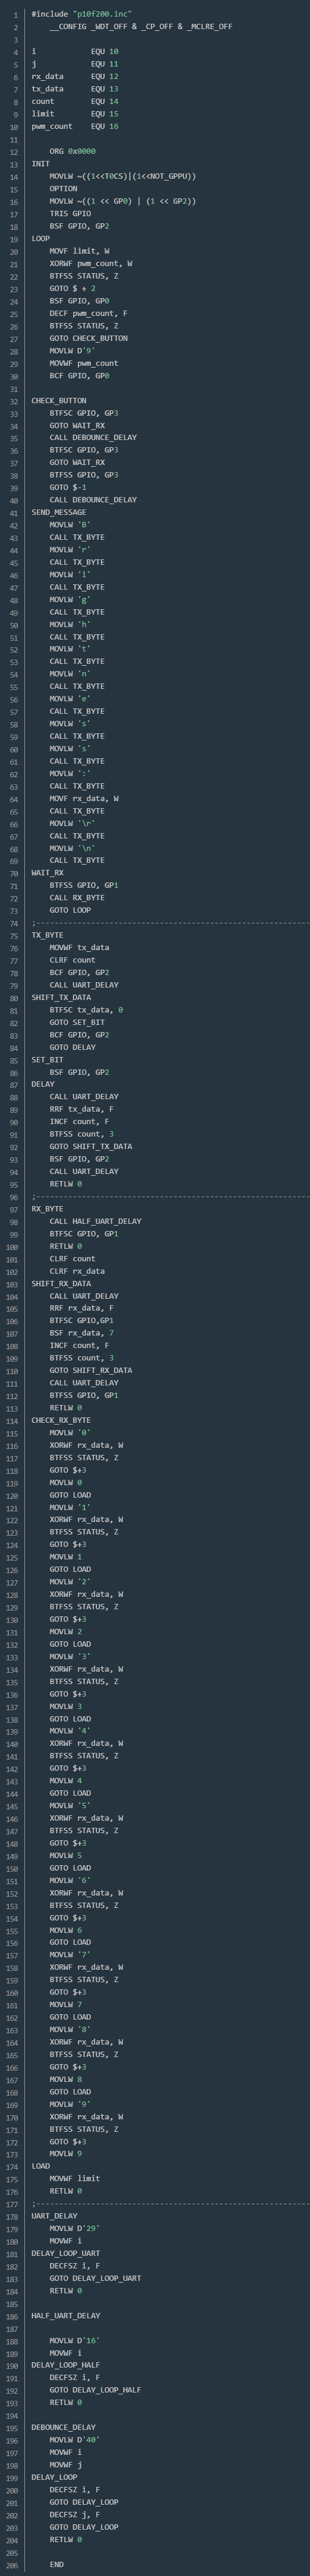Click the ORG 0x0000 statement

tap(73, 151)
